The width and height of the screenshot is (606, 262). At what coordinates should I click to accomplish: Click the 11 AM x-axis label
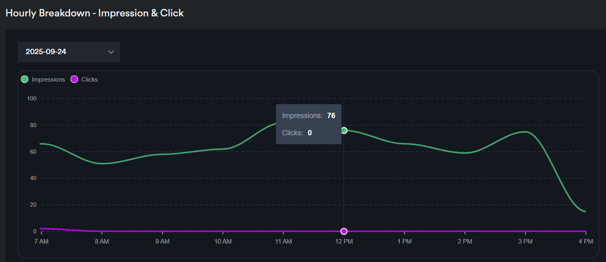[x=283, y=242]
